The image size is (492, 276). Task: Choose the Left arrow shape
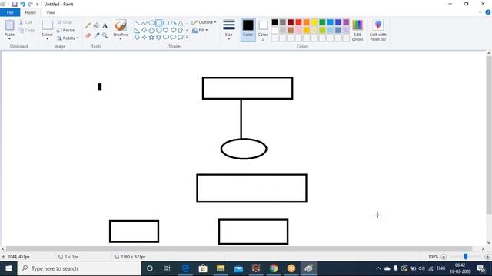173,30
